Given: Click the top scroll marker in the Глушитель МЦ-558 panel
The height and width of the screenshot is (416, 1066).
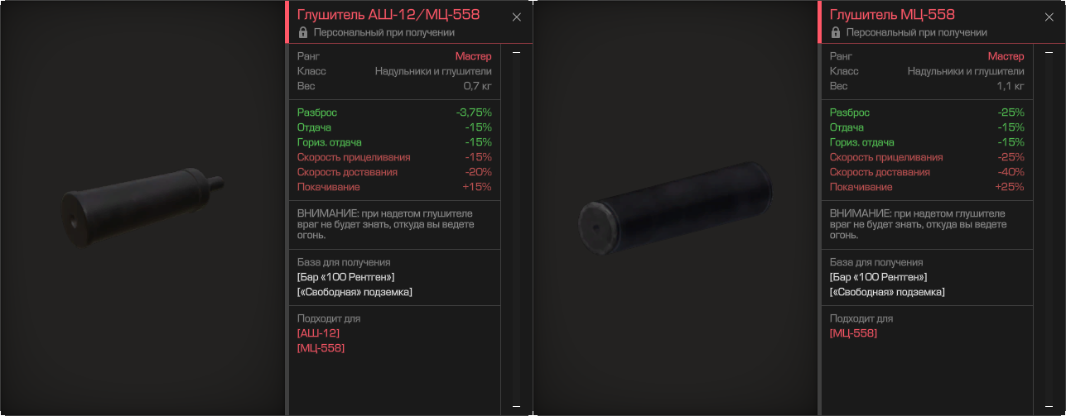Looking at the screenshot, I should [x=1049, y=53].
